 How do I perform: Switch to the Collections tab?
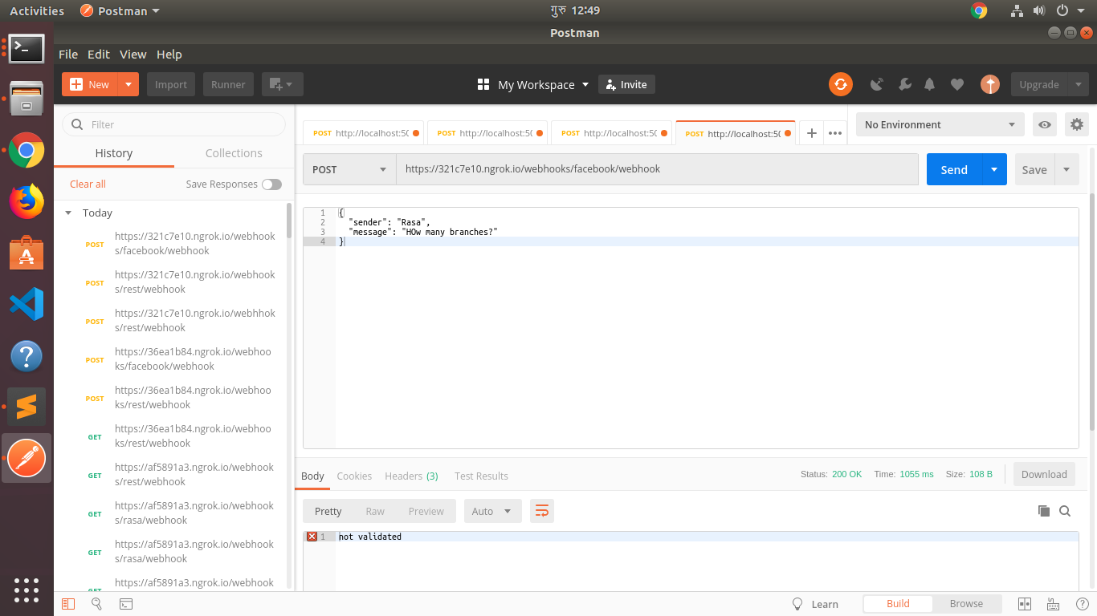click(233, 152)
